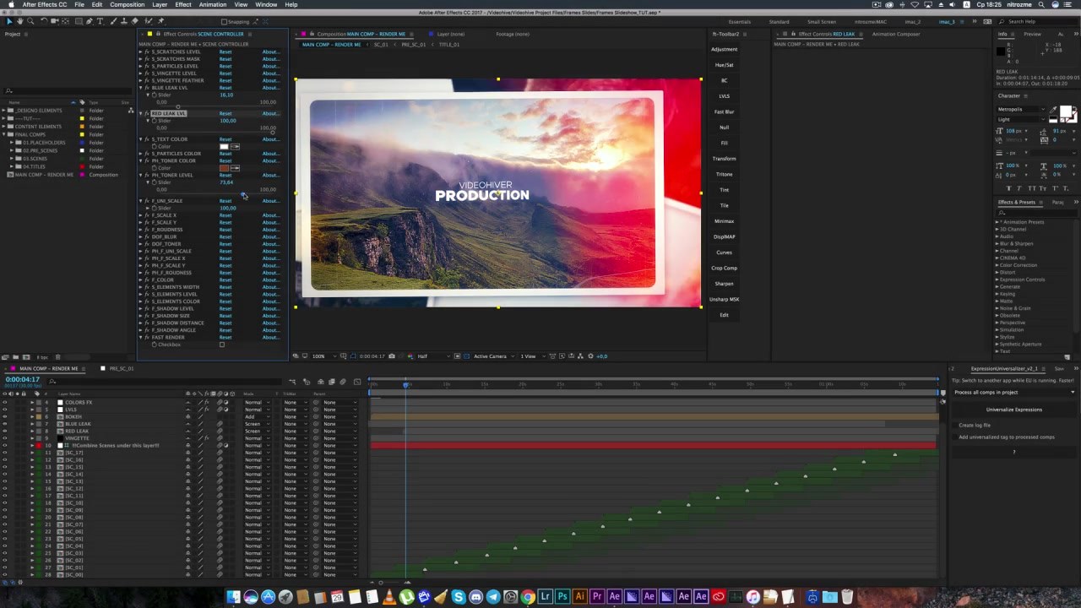The height and width of the screenshot is (608, 1081).
Task: Click the Universalize Expressions button
Action: 1014,410
